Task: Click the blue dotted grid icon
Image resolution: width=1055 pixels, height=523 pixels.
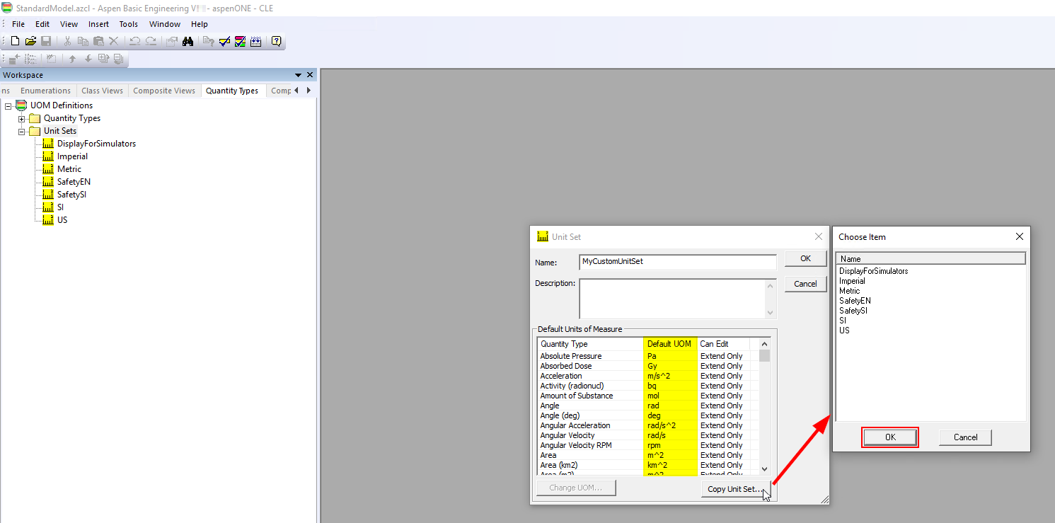Action: 255,42
